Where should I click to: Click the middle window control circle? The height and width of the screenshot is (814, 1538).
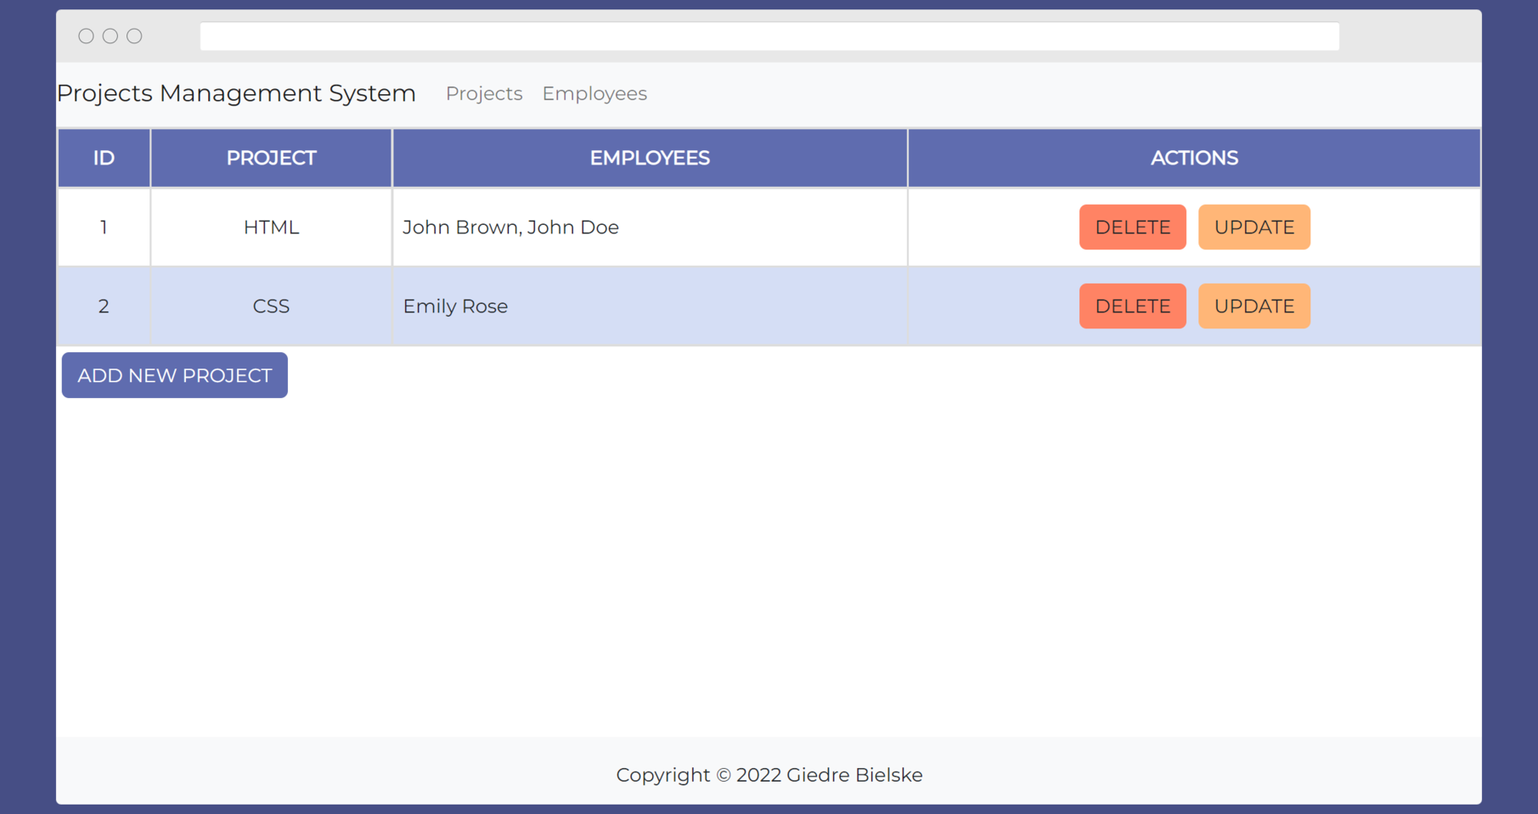click(x=110, y=36)
